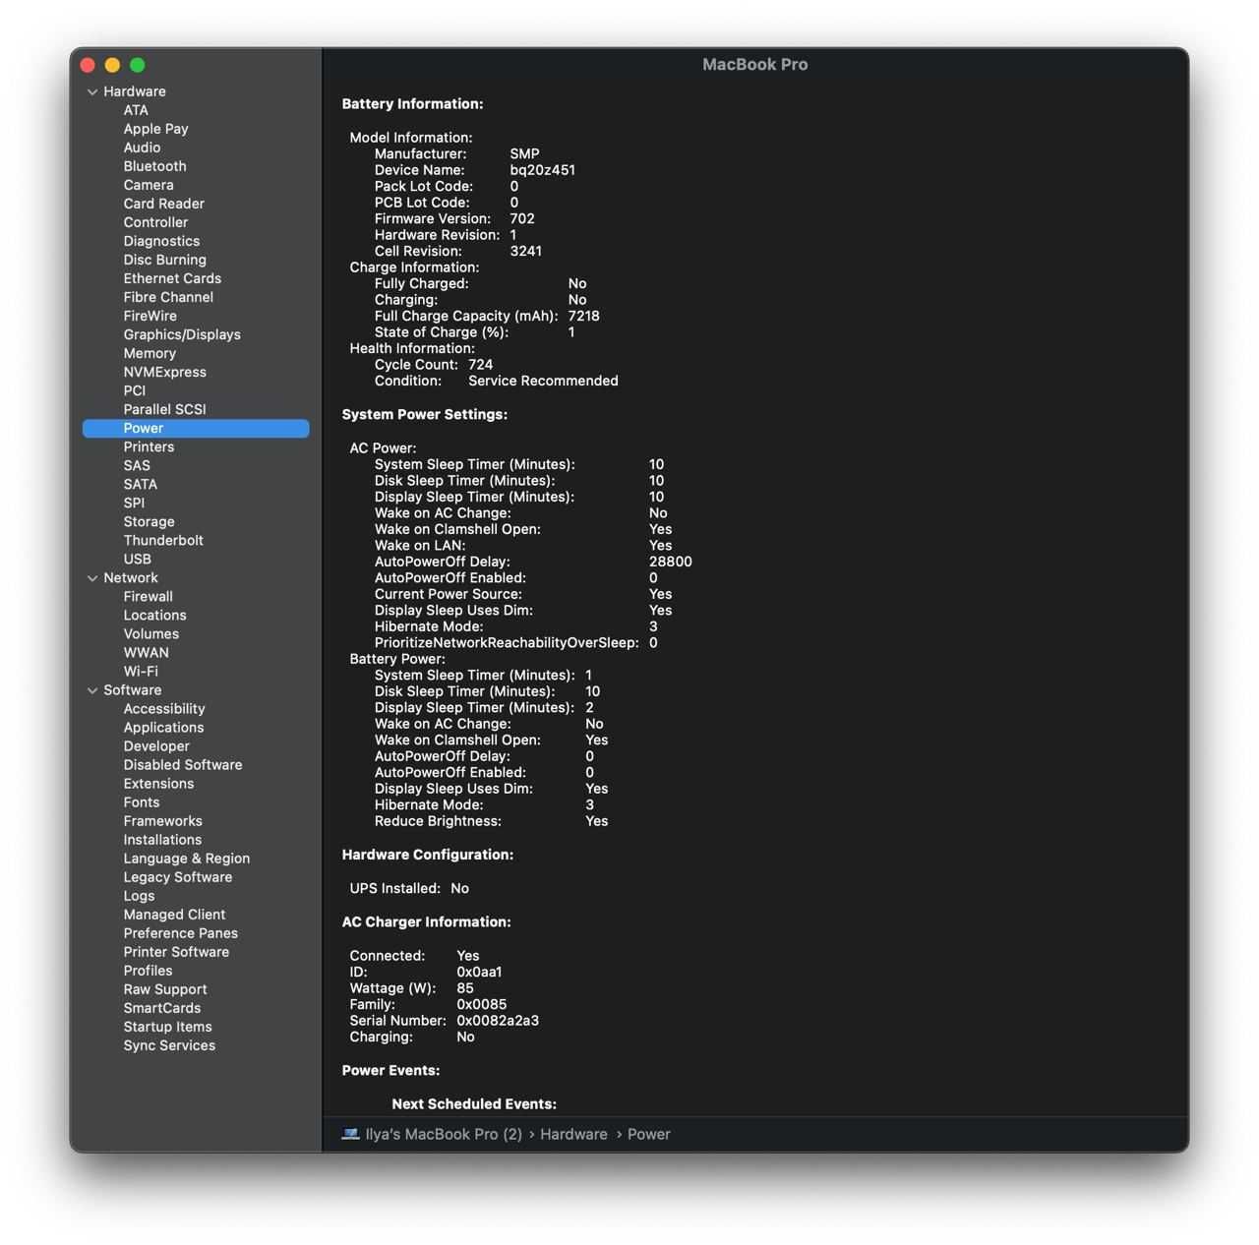Click Ilya's MacBook Pro (2) in path bar

coord(444,1134)
